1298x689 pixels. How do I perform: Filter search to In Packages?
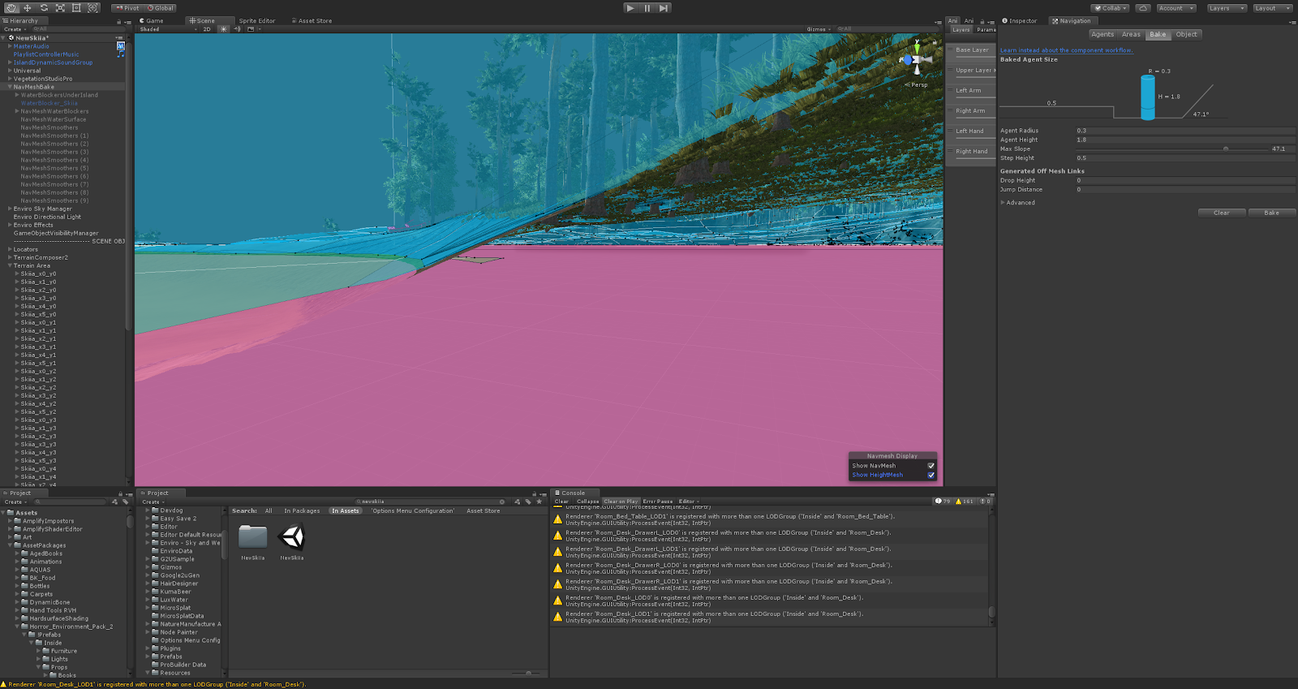302,511
